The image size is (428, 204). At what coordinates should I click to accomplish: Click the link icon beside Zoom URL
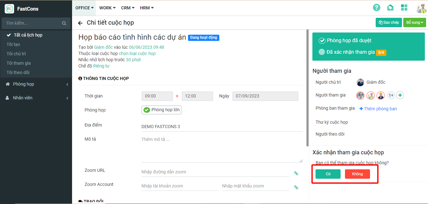[296, 173]
